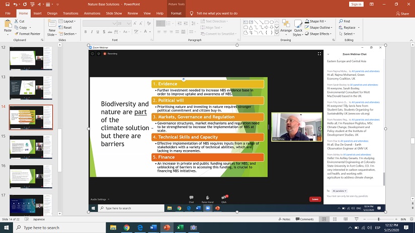Image resolution: width=415 pixels, height=233 pixels.
Task: Switch to the Transitions ribbon tab
Action: (70, 13)
